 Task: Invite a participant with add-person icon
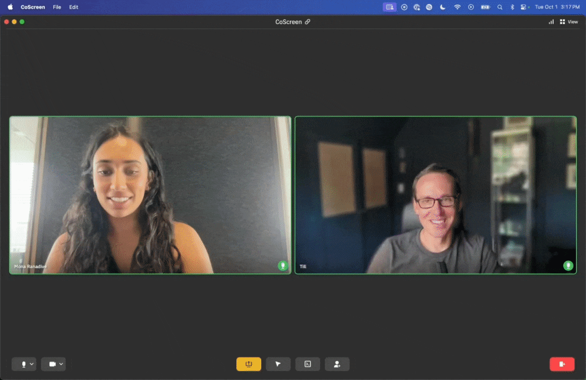point(337,364)
